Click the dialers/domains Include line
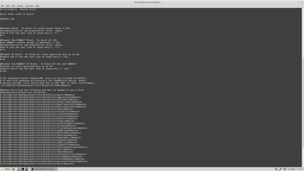This screenshot has width=304, height=171. (x=39, y=118)
